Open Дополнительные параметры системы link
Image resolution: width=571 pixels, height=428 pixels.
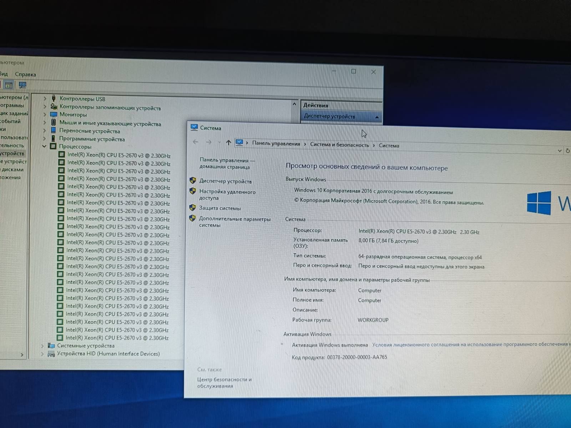[234, 222]
